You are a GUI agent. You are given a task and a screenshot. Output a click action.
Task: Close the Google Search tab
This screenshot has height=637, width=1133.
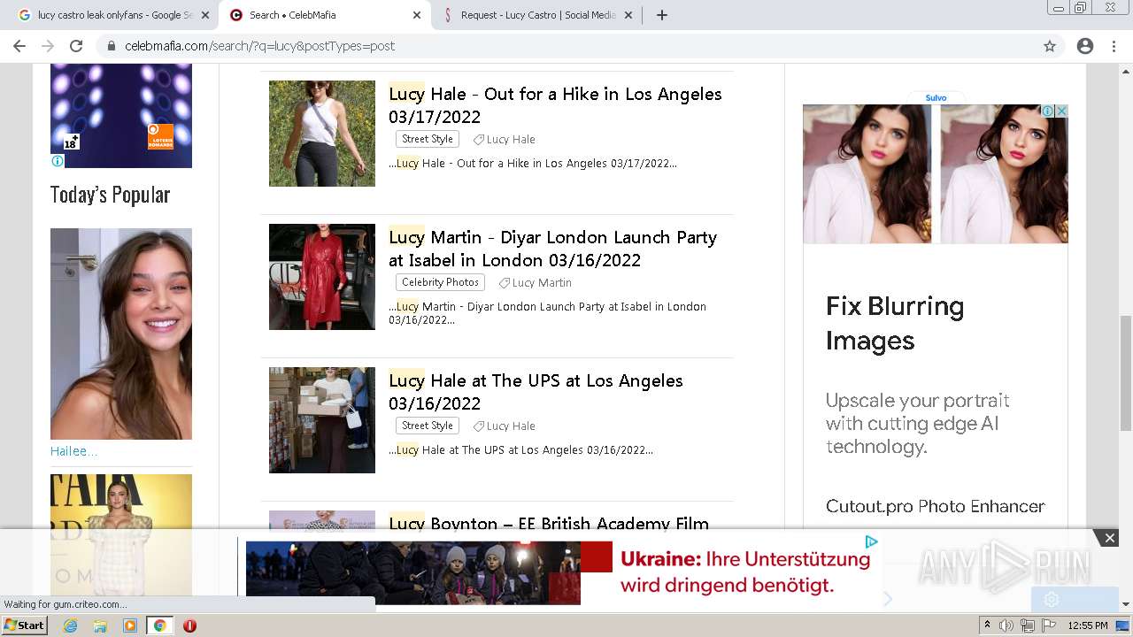[x=205, y=15]
